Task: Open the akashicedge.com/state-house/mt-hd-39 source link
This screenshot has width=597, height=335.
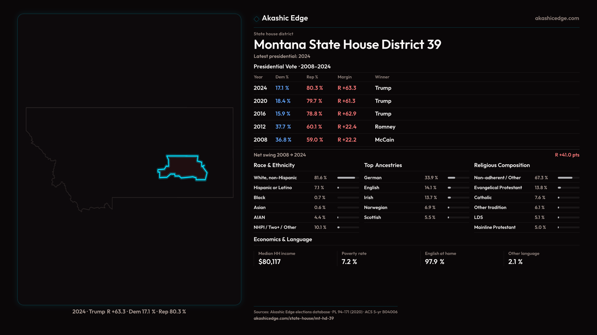Action: coord(294,318)
